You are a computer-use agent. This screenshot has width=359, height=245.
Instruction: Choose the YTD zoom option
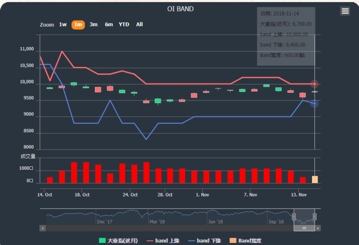click(x=124, y=24)
